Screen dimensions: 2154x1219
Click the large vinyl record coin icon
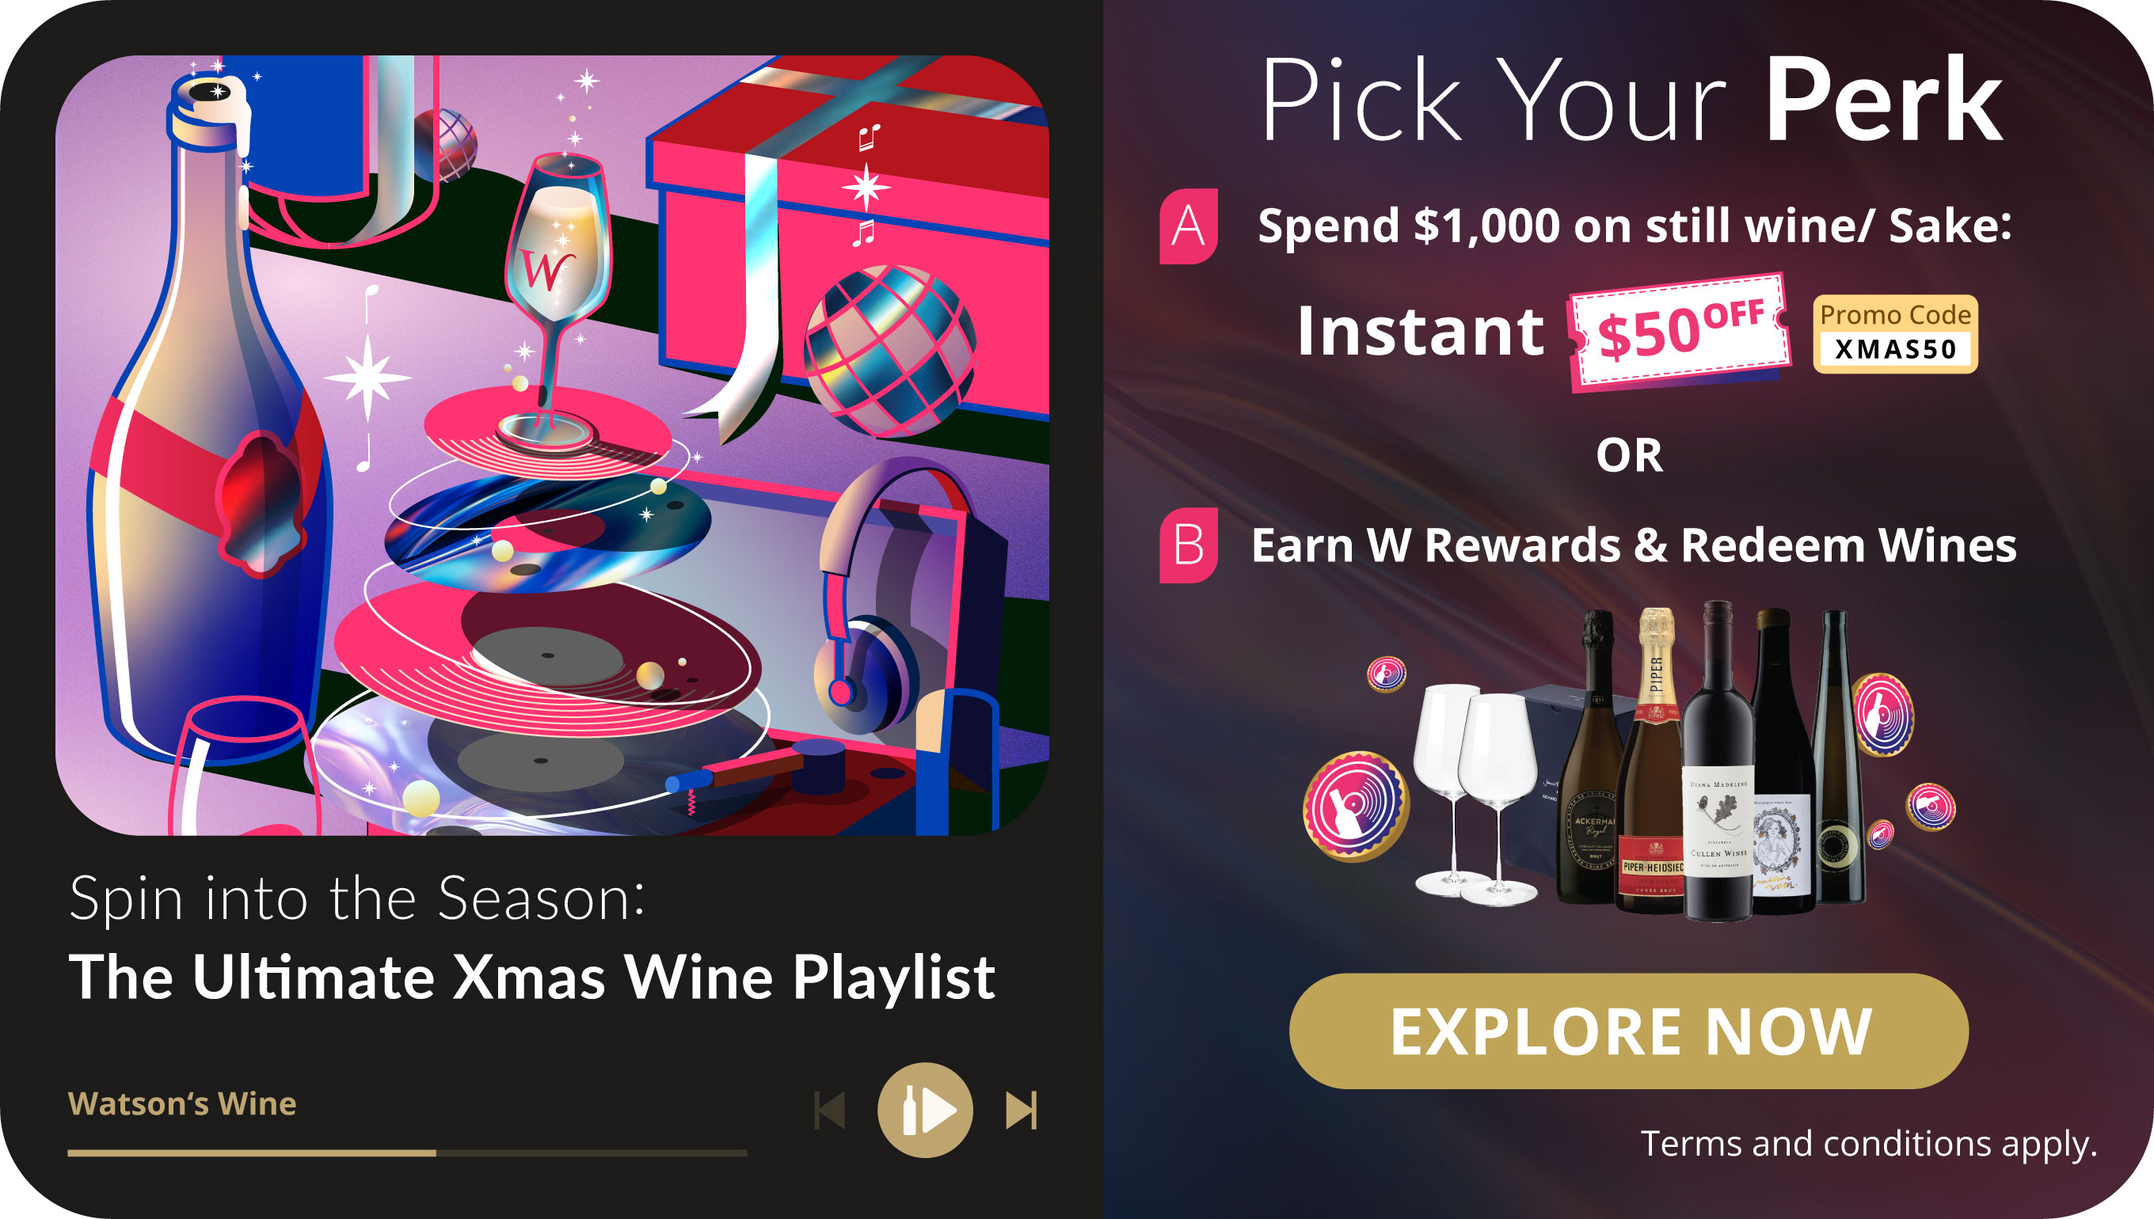coord(1356,806)
